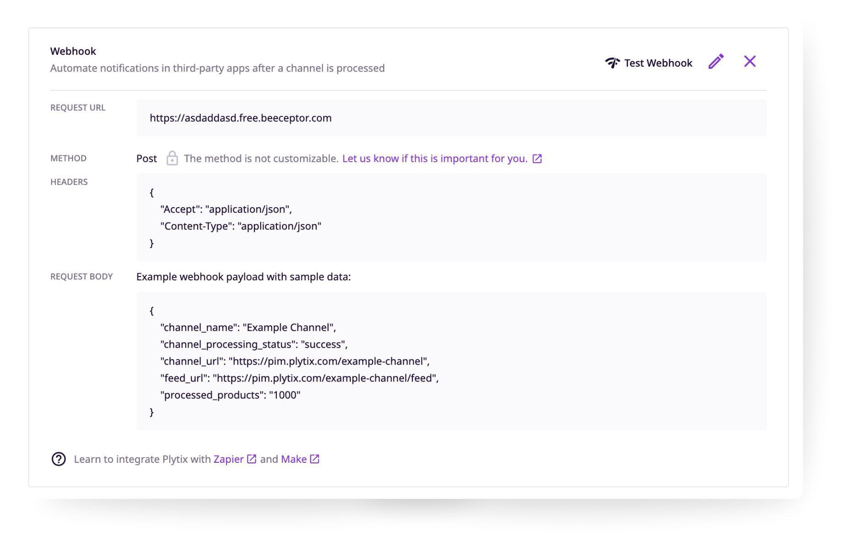The image size is (849, 534).
Task: Edit the webhook using the pencil icon
Action: pos(716,61)
